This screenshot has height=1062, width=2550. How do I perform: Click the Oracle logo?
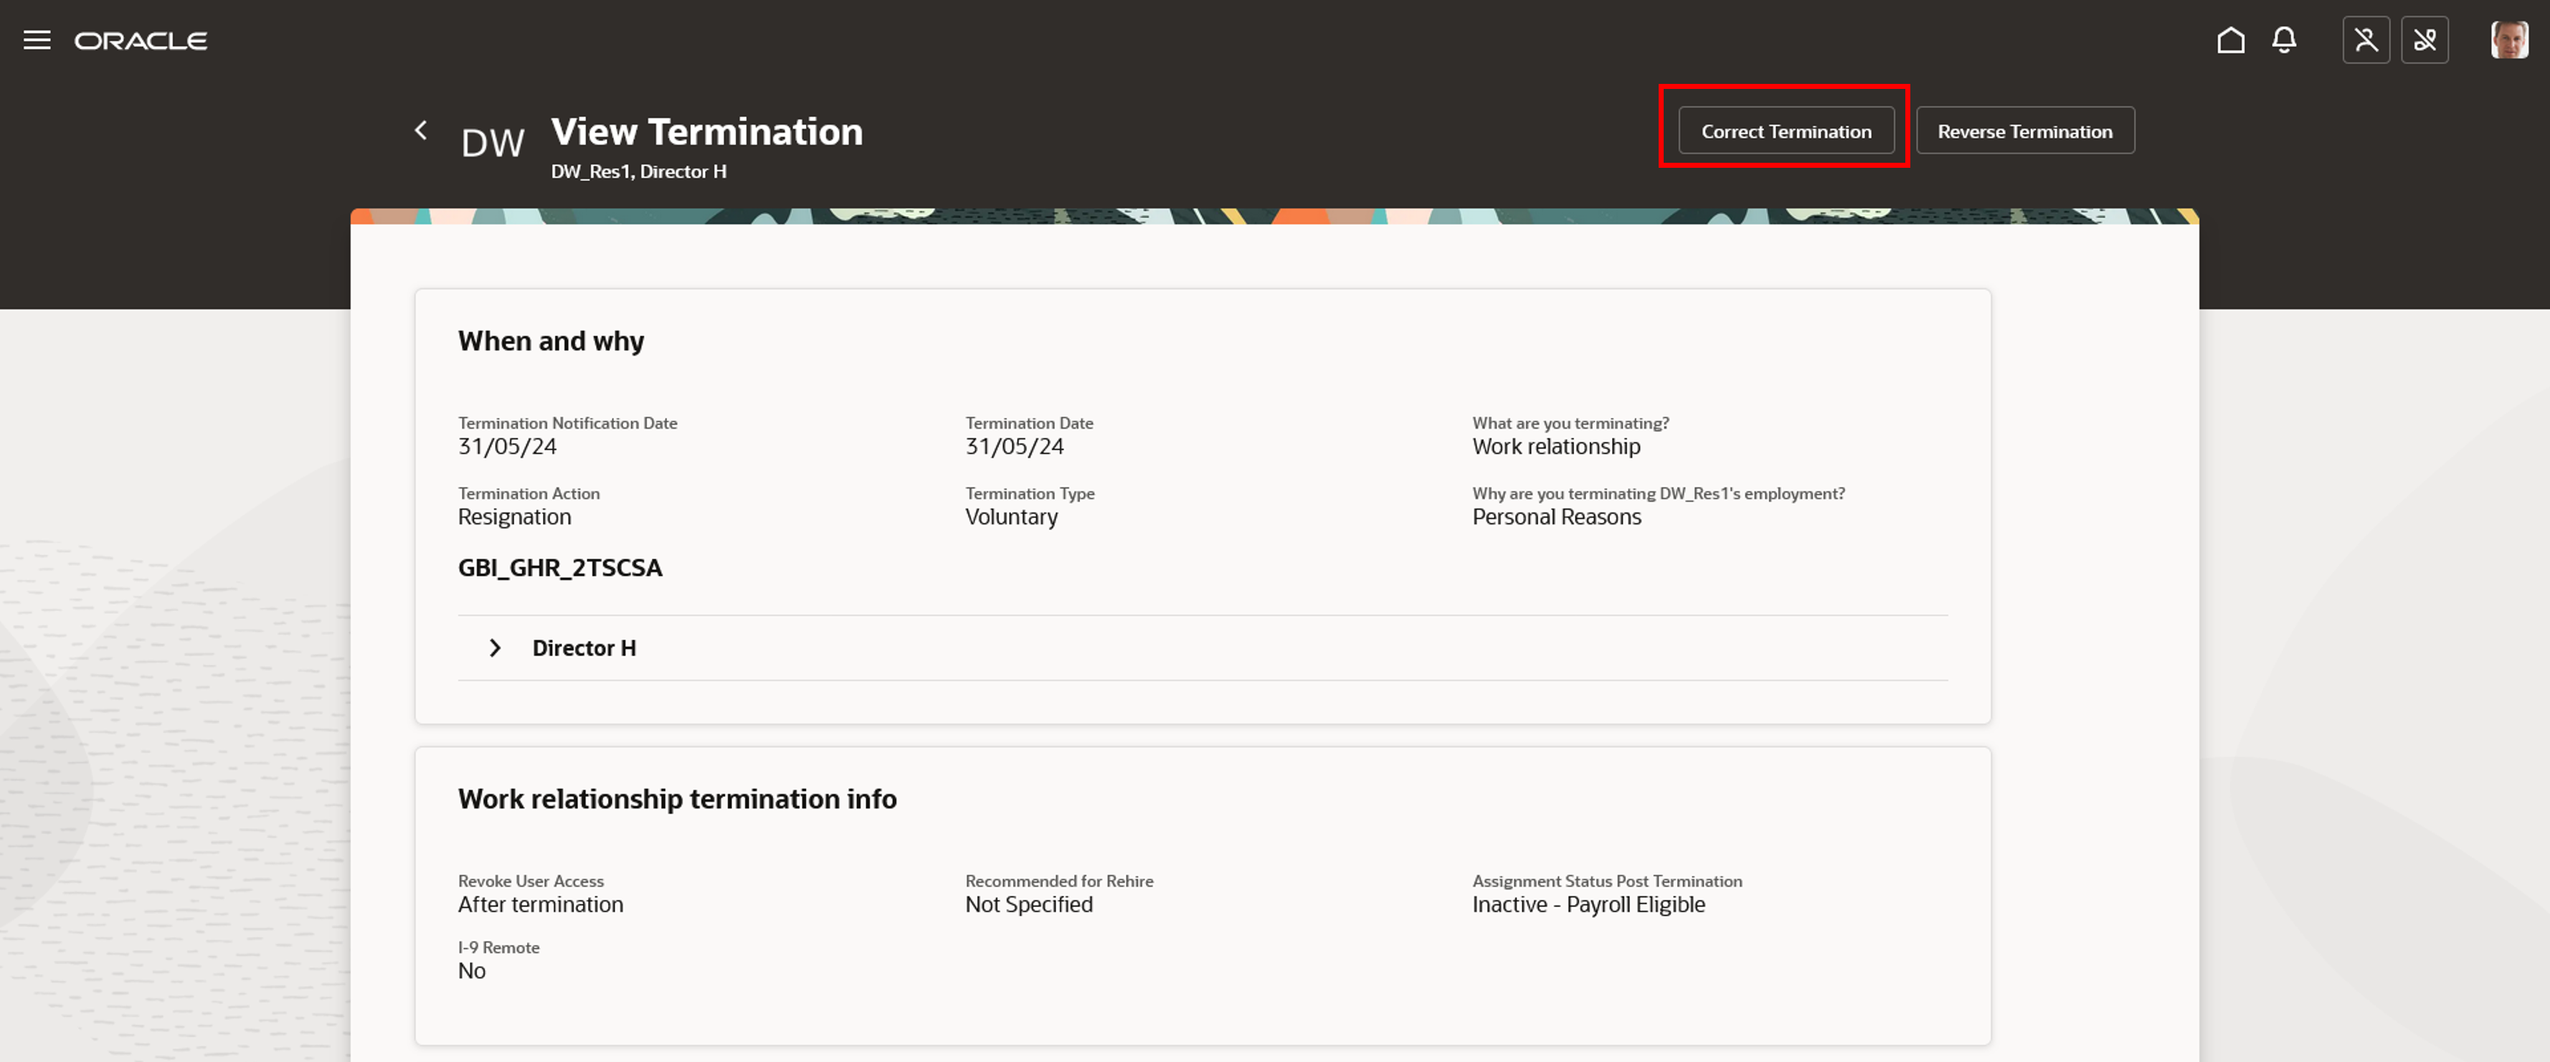141,41
